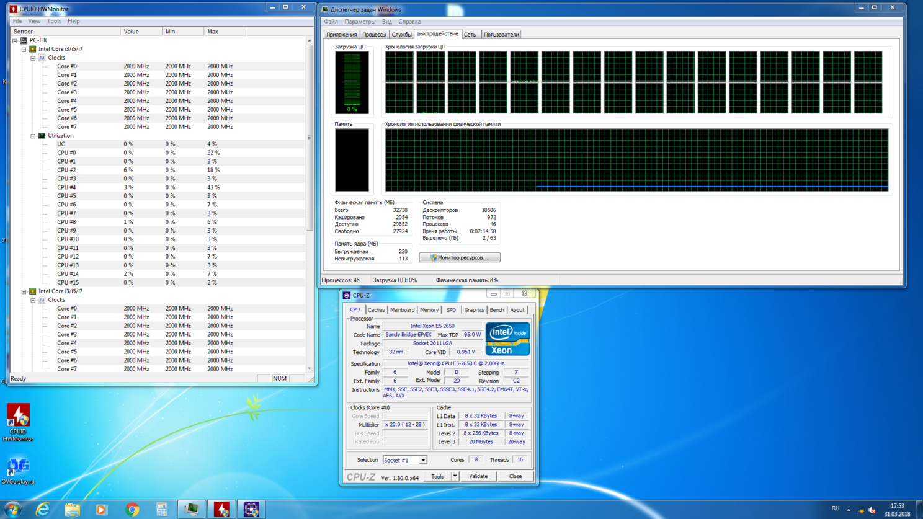
Task: Launch Internet Explorer from the taskbar
Action: pyautogui.click(x=42, y=510)
